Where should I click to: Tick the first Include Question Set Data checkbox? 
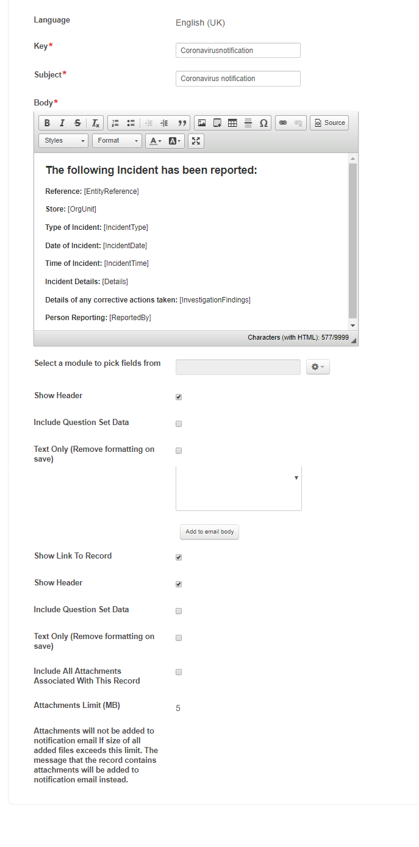pyautogui.click(x=179, y=424)
